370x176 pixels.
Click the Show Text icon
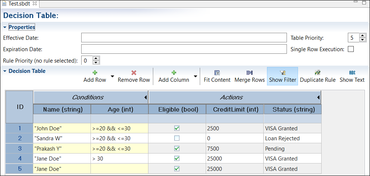(352, 73)
